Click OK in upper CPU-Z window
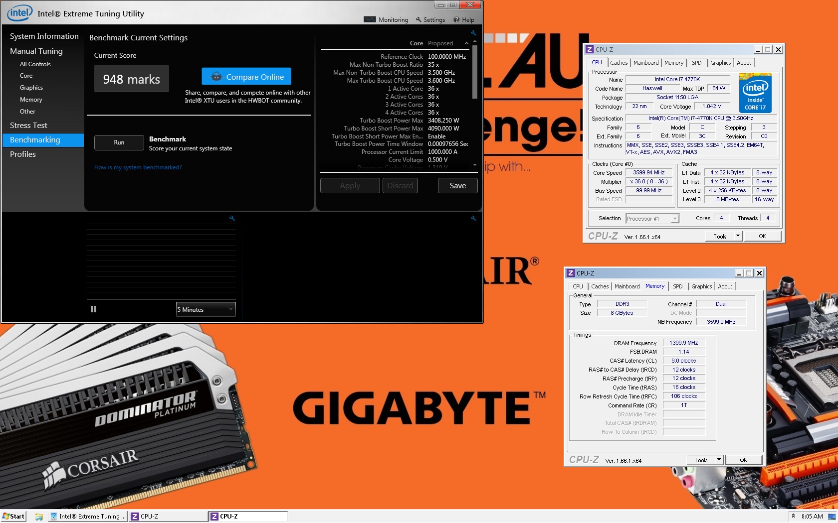838x523 pixels. click(762, 236)
